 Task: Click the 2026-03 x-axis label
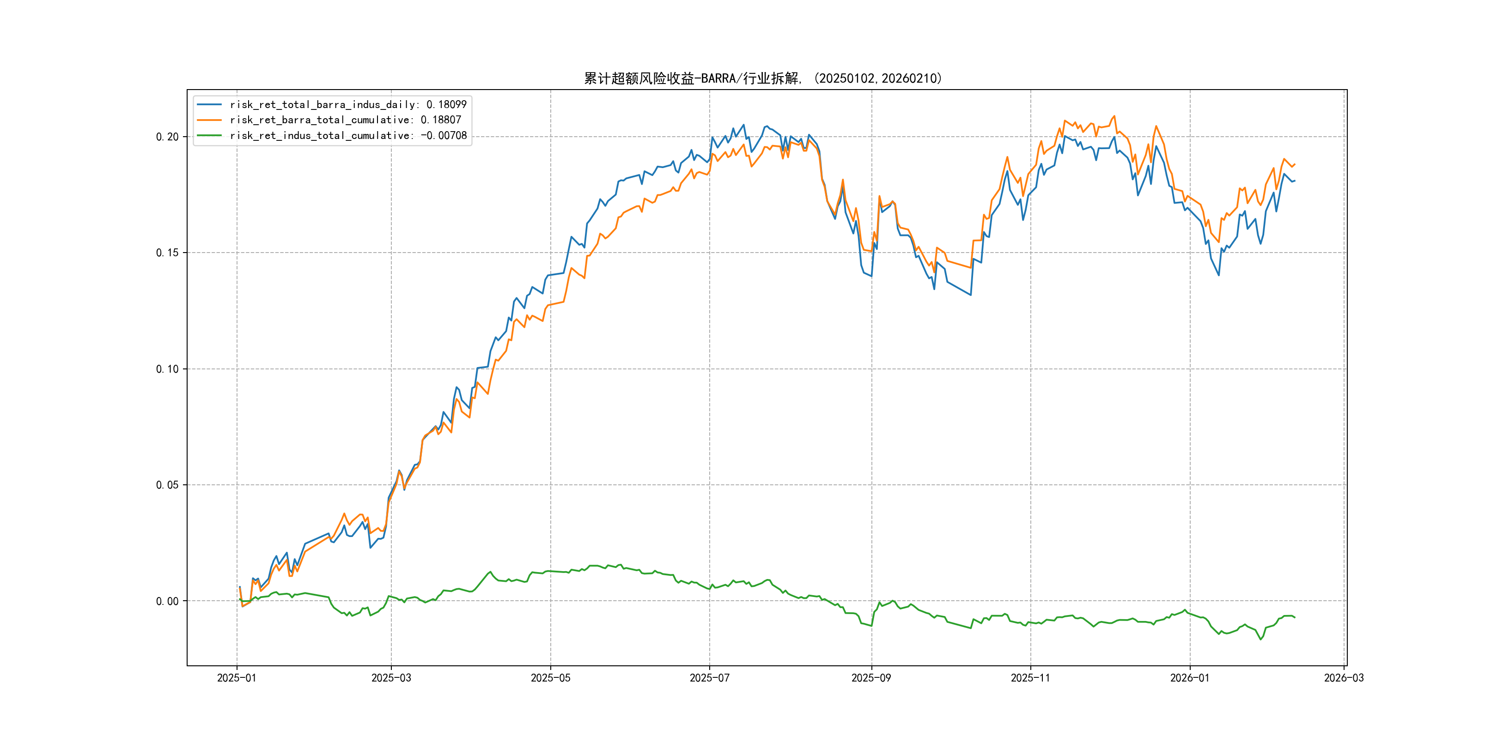(x=1344, y=678)
